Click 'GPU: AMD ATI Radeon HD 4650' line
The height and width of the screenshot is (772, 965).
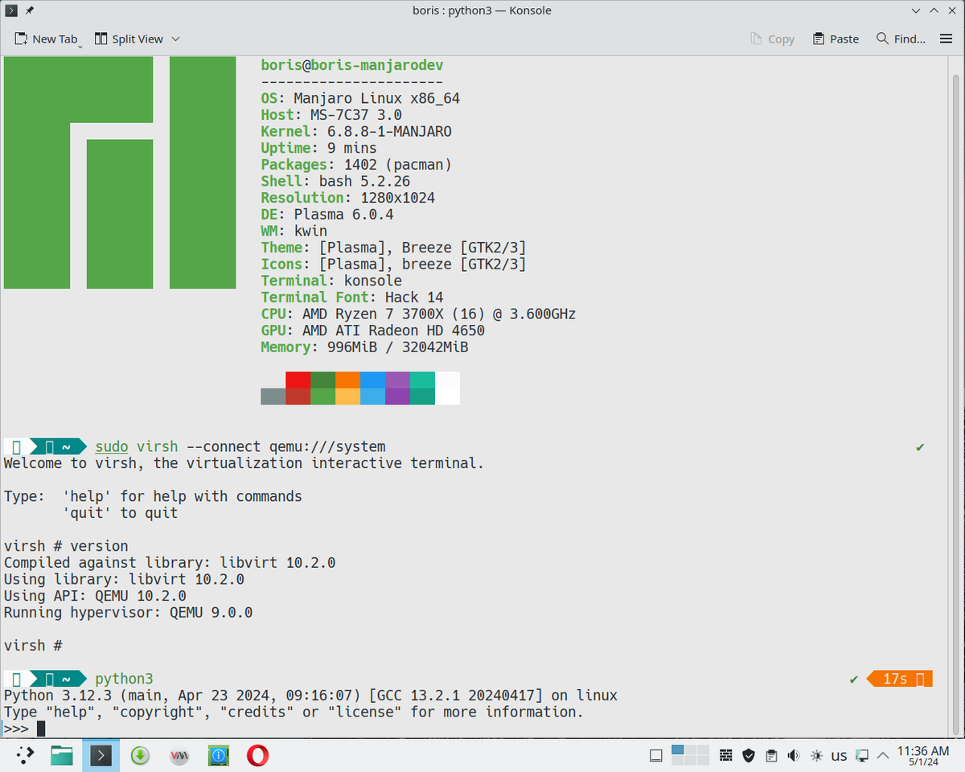pyautogui.click(x=373, y=331)
